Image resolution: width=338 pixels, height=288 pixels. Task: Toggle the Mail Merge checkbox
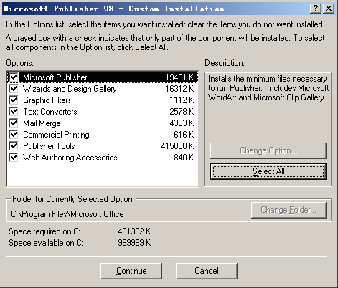pos(14,123)
